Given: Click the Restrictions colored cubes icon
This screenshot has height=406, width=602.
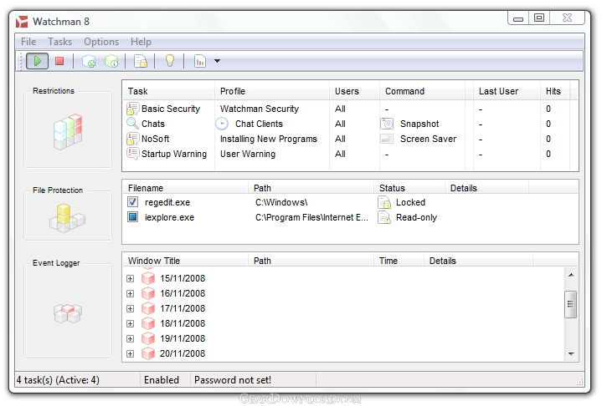Looking at the screenshot, I should tap(68, 131).
